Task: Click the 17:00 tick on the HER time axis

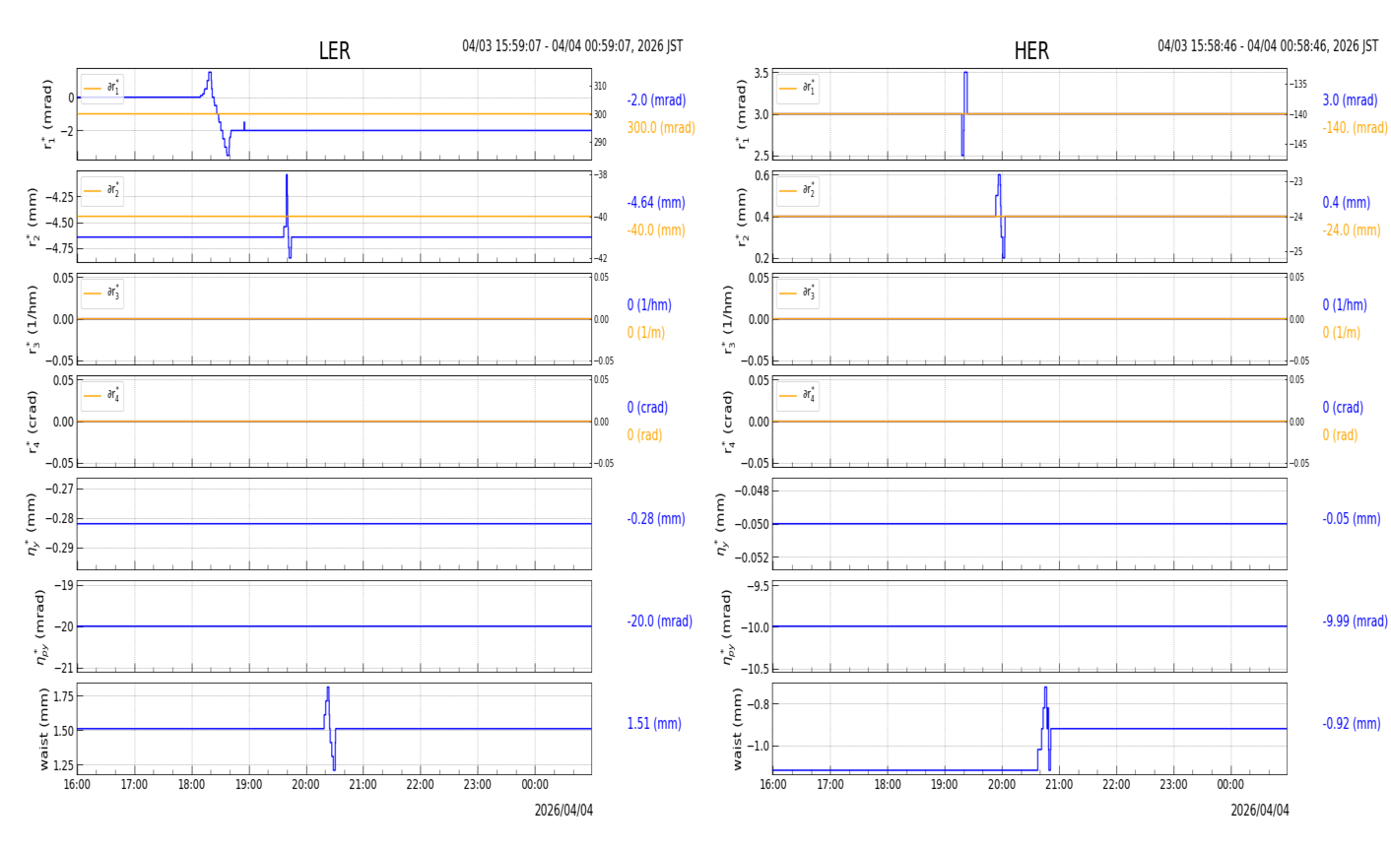Action: coord(830,785)
